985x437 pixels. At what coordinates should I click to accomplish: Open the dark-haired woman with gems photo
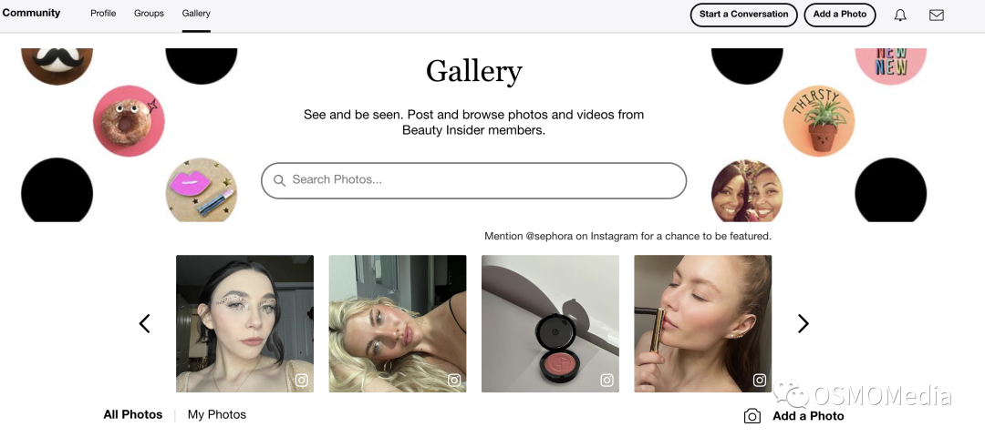pos(244,323)
